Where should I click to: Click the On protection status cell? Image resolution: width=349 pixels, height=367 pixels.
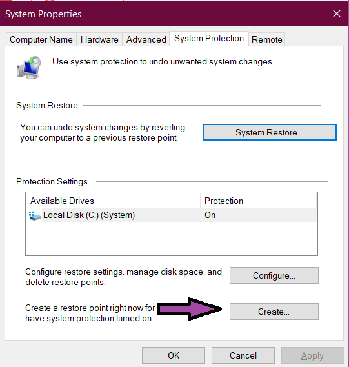pos(210,215)
